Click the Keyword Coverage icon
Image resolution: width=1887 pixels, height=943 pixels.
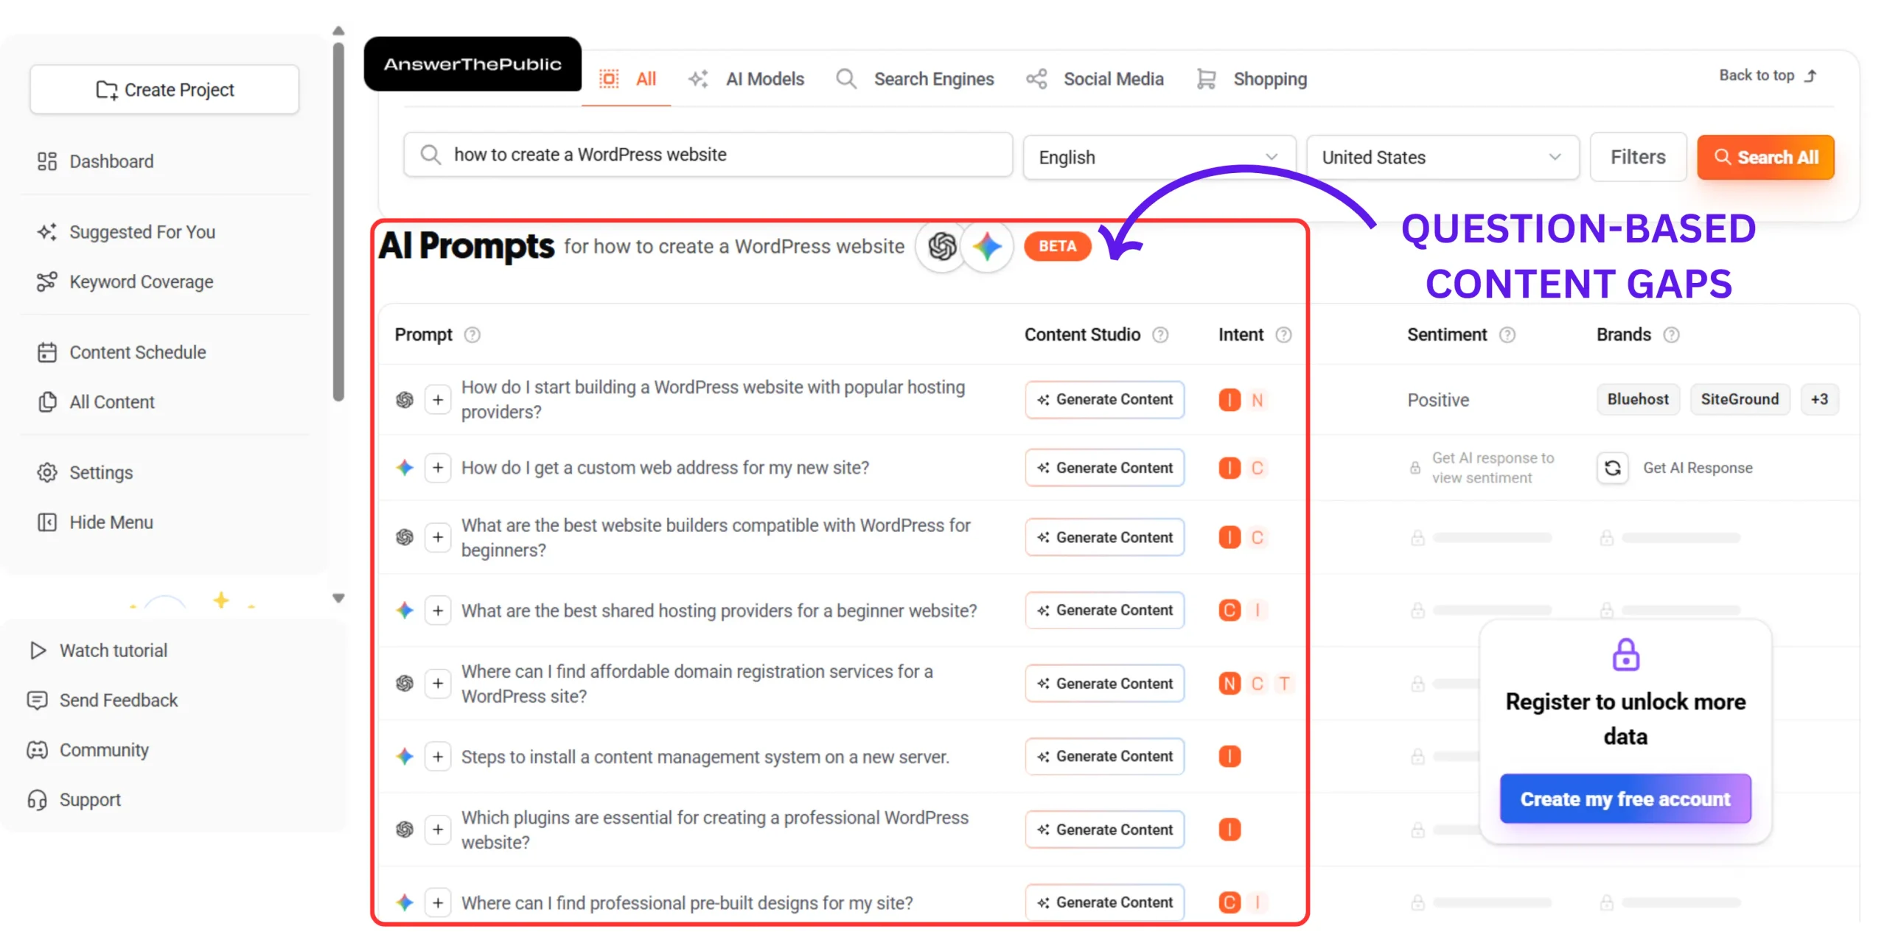pyautogui.click(x=47, y=281)
